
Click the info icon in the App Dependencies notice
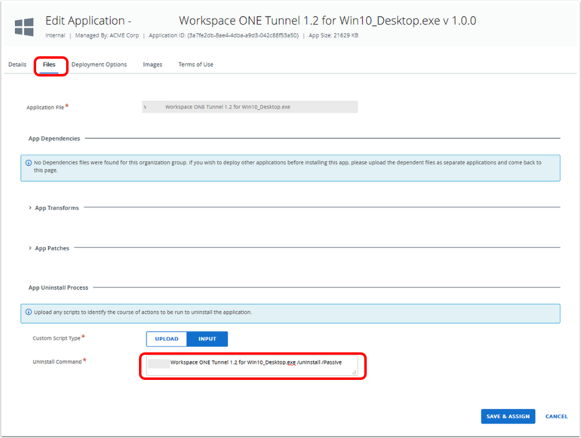tap(29, 163)
